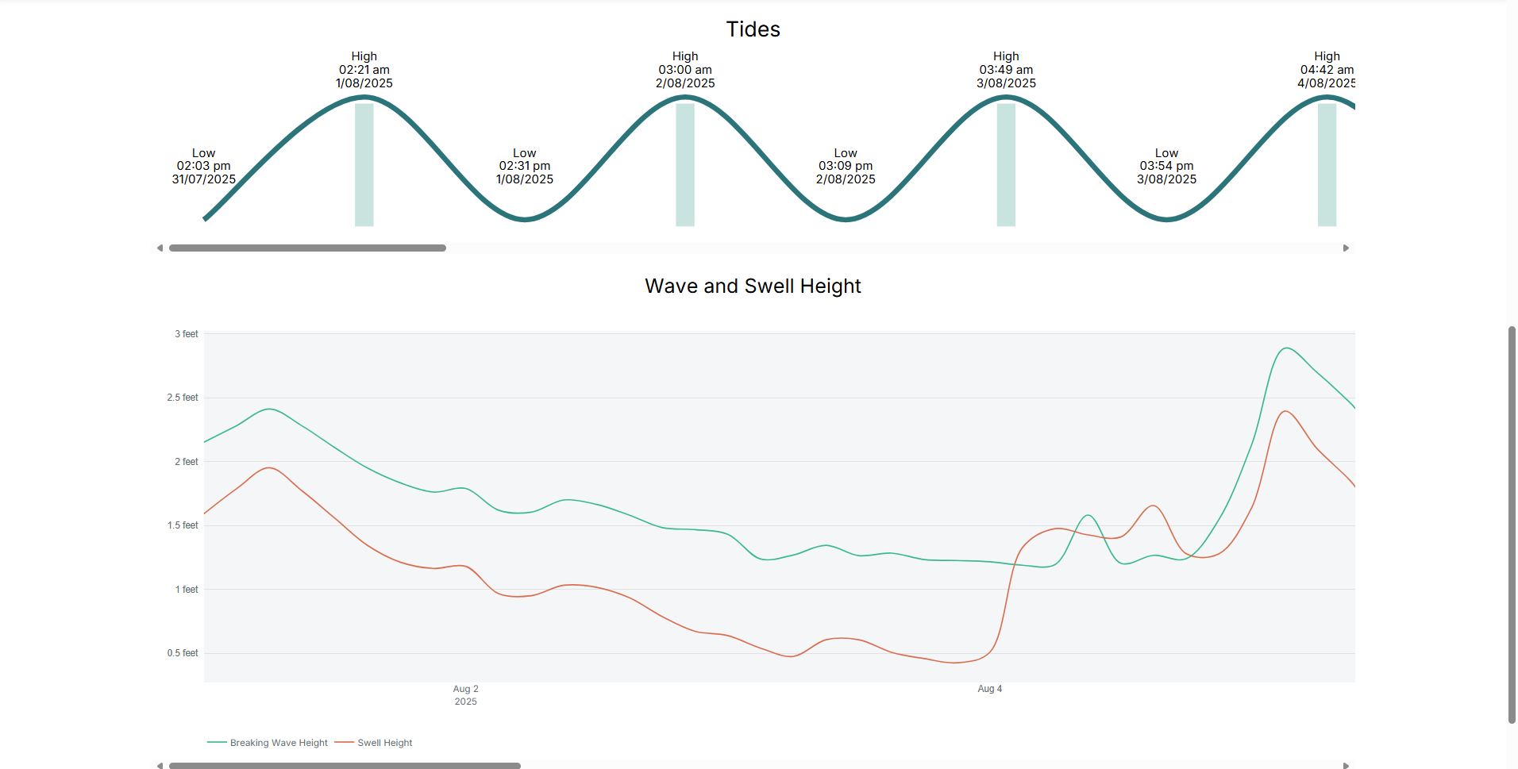Click the Low 03:09 pm 2/08/2025 label
Image resolution: width=1518 pixels, height=769 pixels.
[x=845, y=166]
